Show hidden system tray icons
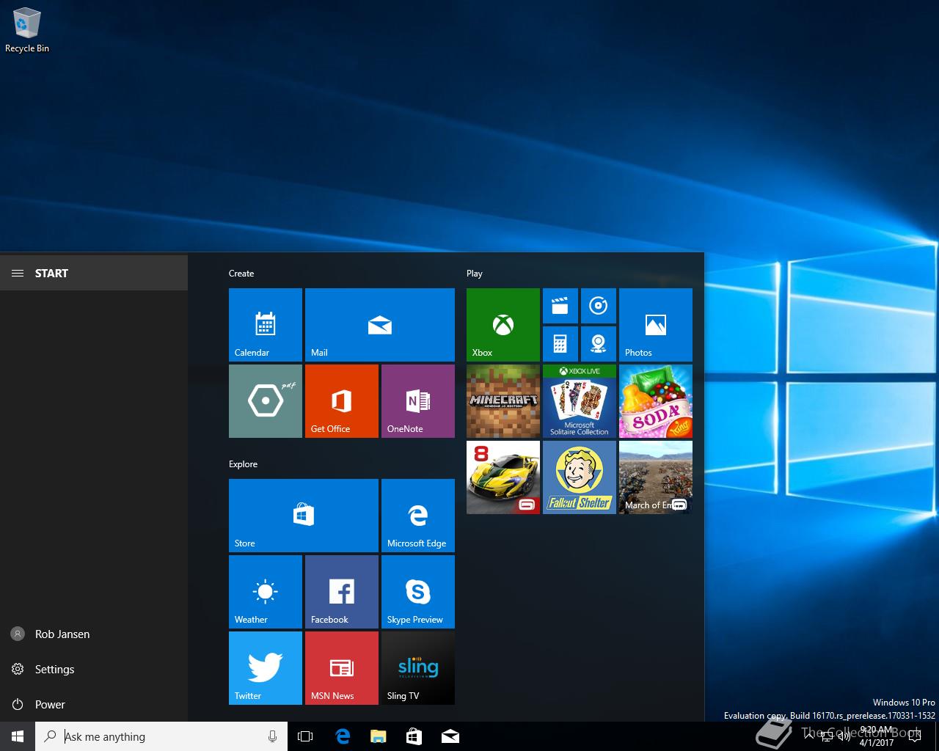Image resolution: width=939 pixels, height=751 pixels. click(x=808, y=736)
